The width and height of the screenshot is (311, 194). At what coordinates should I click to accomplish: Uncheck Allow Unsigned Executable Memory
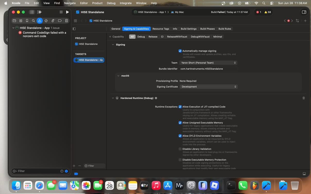(x=180, y=123)
